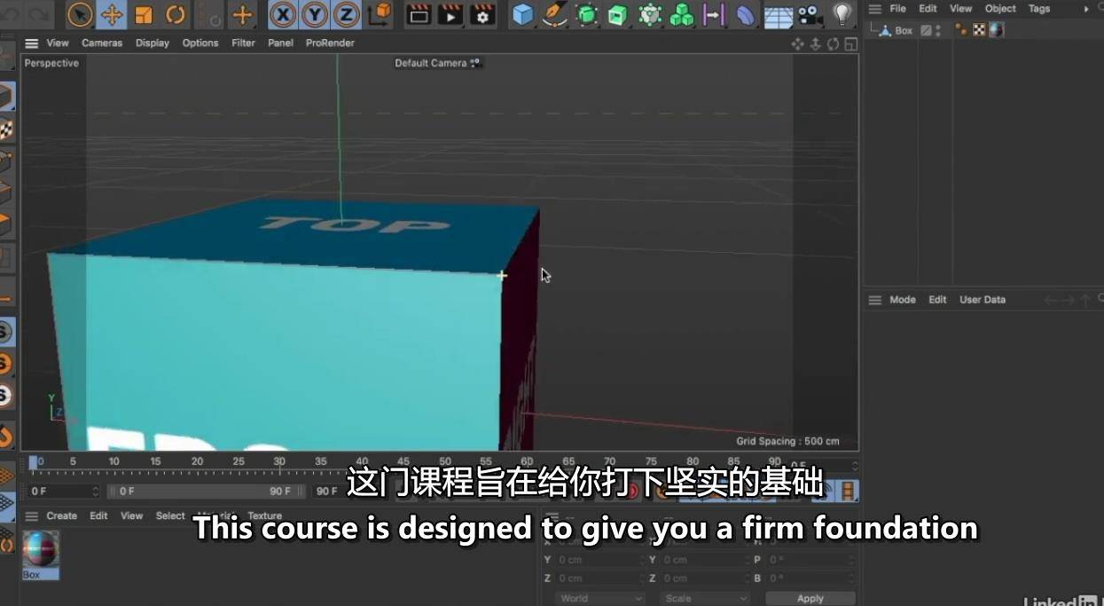Select the Box material thumbnail

tap(41, 549)
